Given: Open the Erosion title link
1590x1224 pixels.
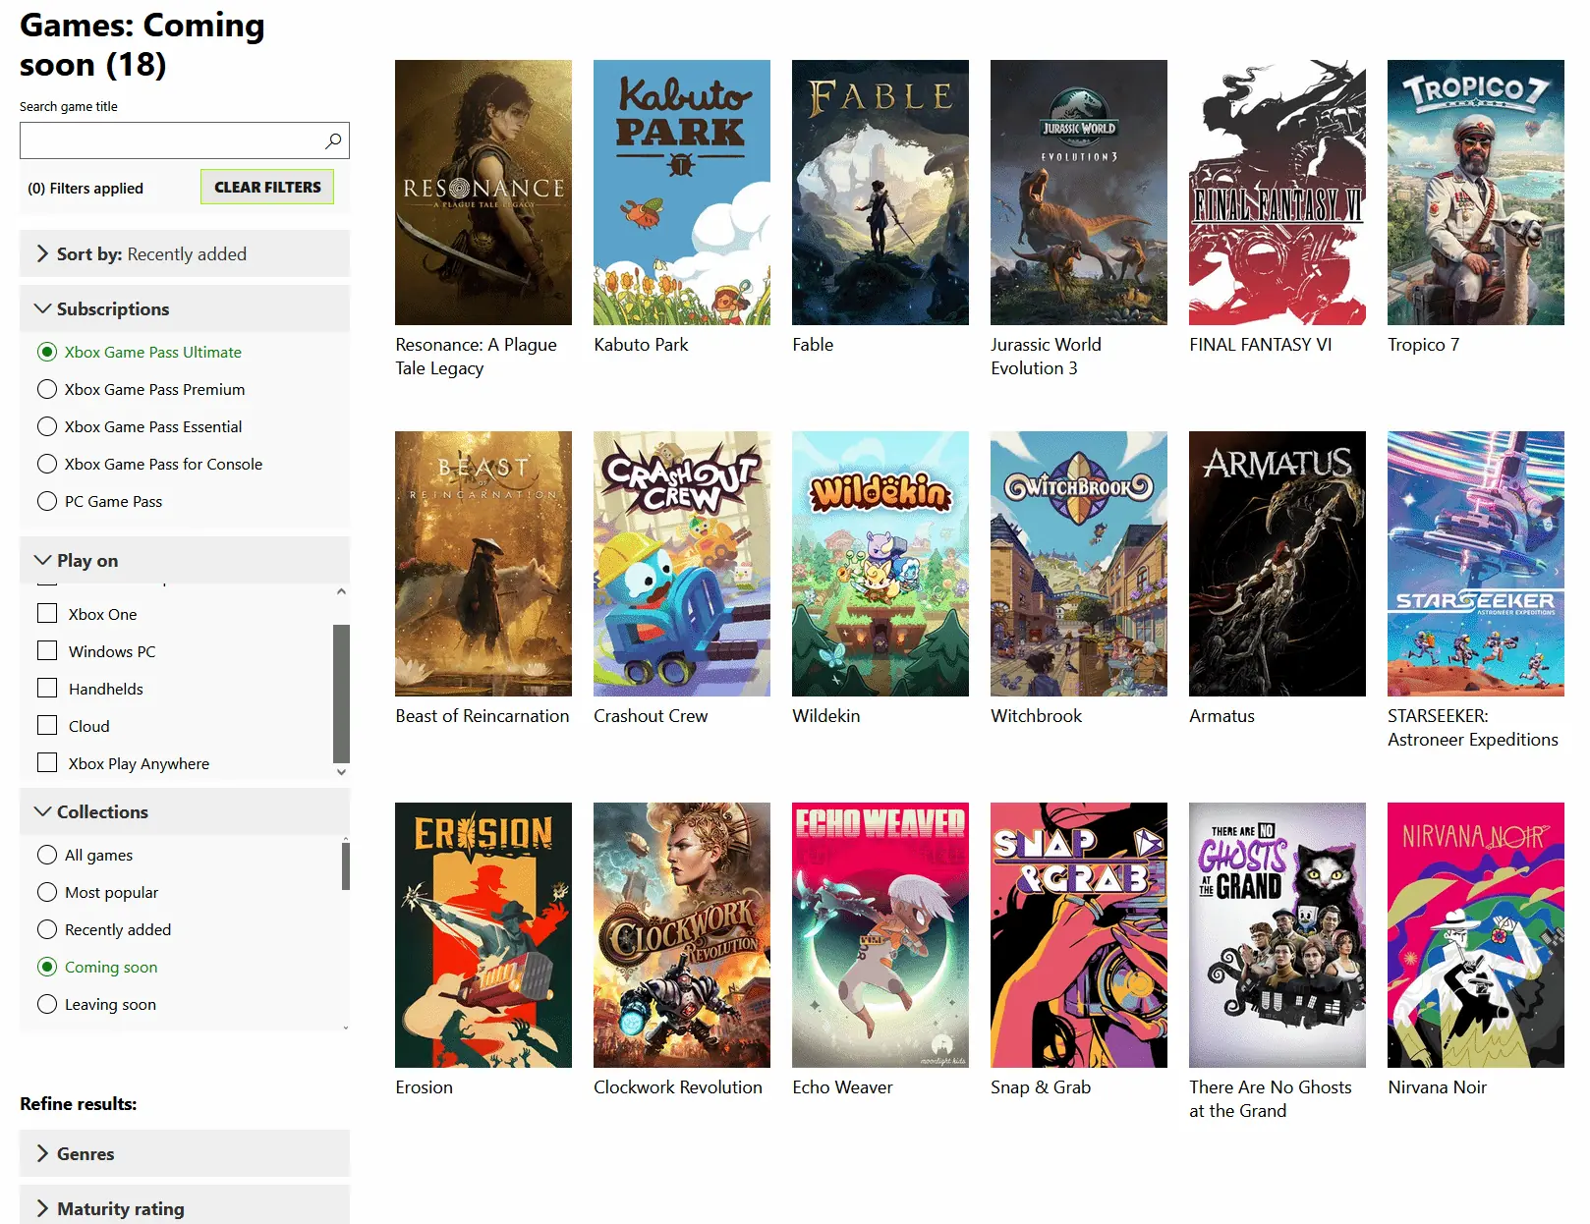Looking at the screenshot, I should coord(424,1087).
